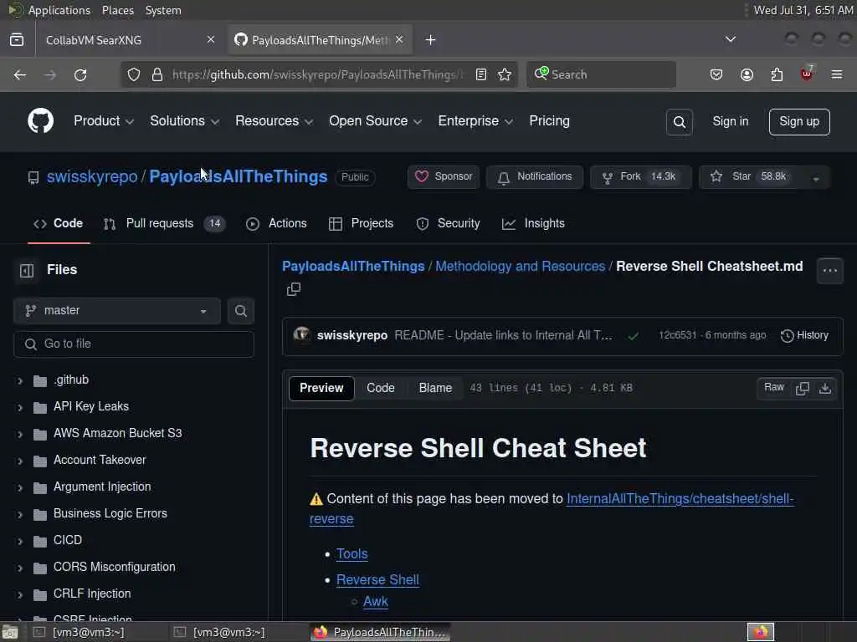The image size is (857, 642).
Task: Click the swisskyrepo avatar in commit bar
Action: coord(301,334)
